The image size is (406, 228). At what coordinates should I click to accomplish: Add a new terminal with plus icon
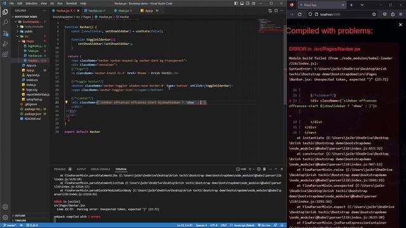pyautogui.click(x=250, y=169)
